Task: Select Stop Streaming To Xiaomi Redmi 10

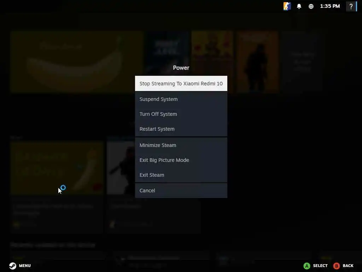Action: coord(181,84)
